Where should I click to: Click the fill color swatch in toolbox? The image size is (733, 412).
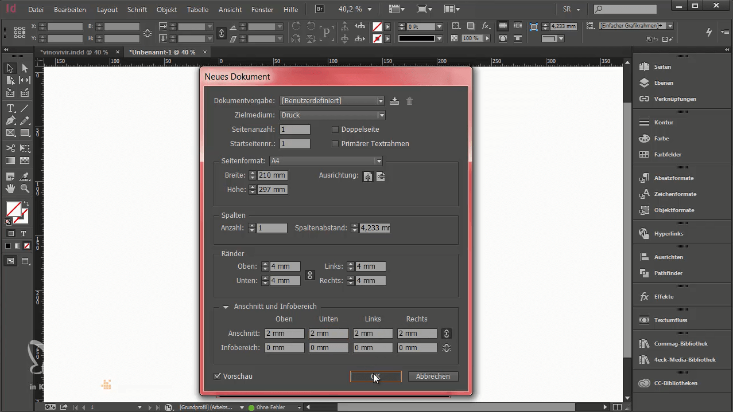pyautogui.click(x=13, y=209)
